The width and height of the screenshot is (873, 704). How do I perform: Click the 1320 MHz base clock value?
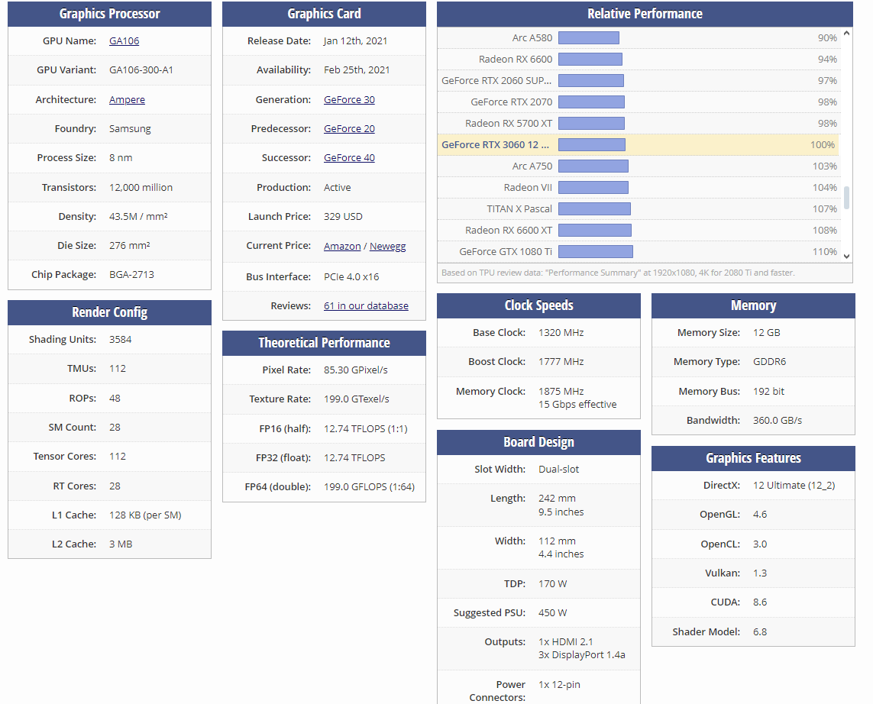click(561, 333)
